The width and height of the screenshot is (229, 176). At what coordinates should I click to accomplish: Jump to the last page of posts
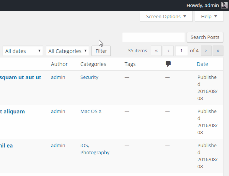click(x=218, y=51)
